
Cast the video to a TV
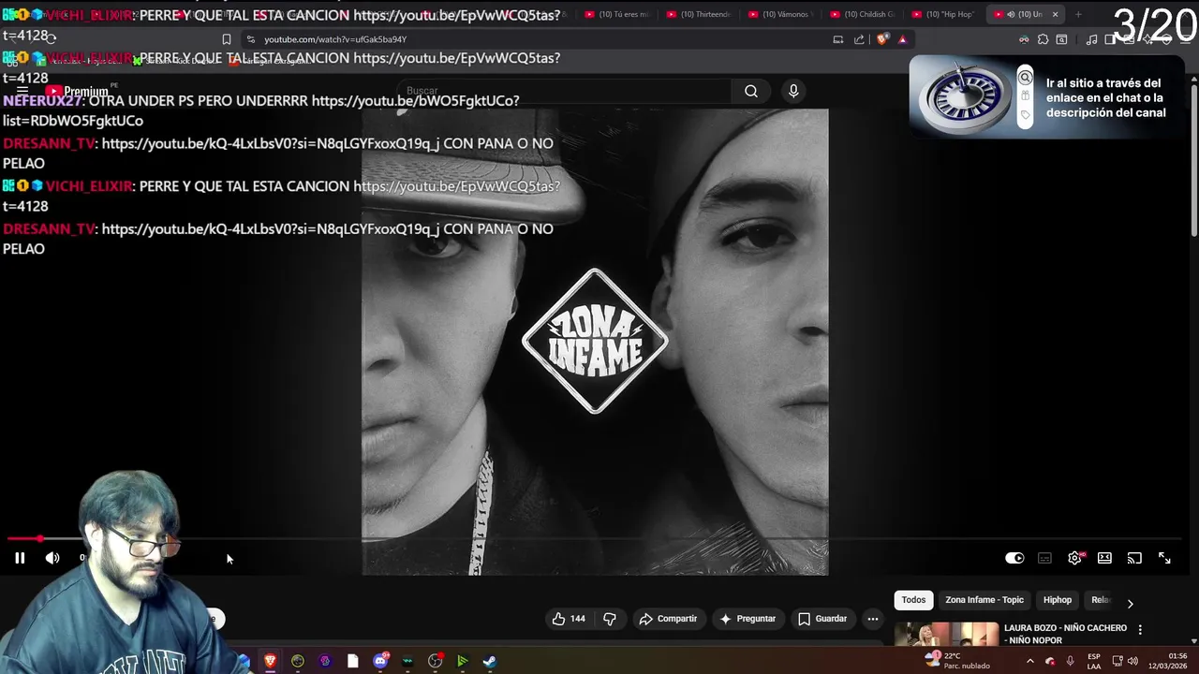(1134, 558)
